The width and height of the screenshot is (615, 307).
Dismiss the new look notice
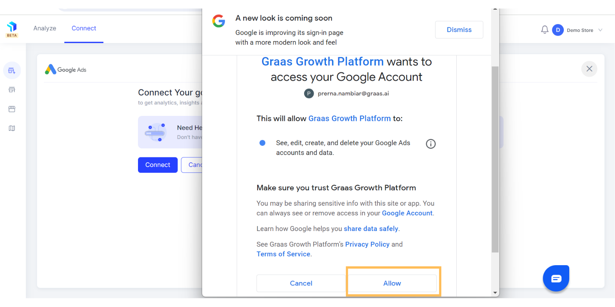pos(459,30)
